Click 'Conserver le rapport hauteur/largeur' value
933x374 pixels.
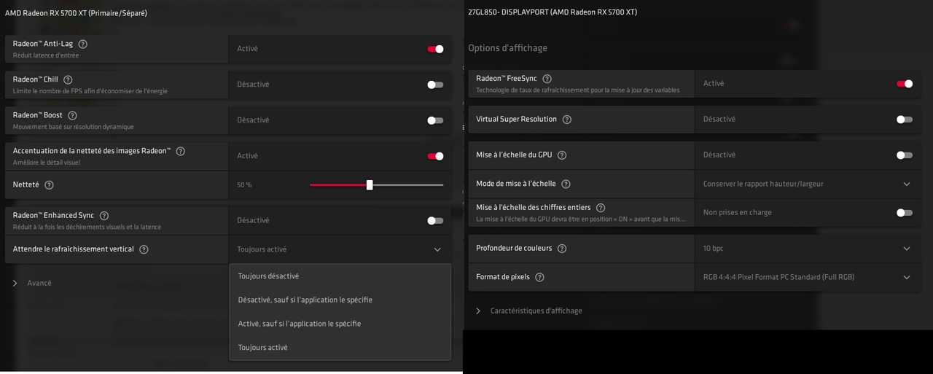click(x=763, y=184)
